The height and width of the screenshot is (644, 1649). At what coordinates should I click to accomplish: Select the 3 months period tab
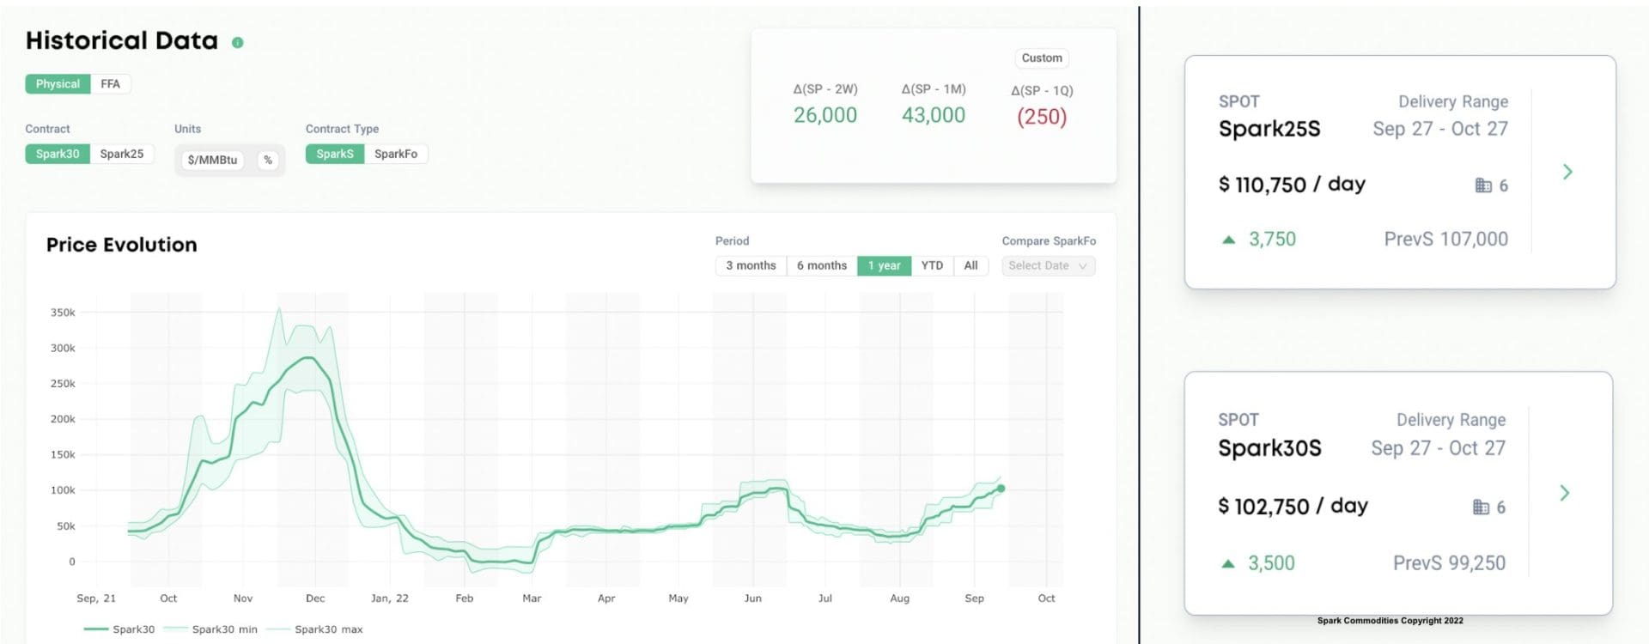pyautogui.click(x=751, y=266)
